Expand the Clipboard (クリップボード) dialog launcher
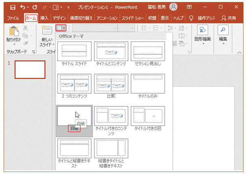The width and height of the screenshot is (248, 174). click(33, 52)
